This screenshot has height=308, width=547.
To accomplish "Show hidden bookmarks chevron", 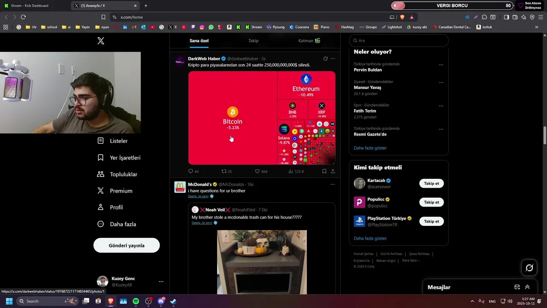I will (x=536, y=27).
